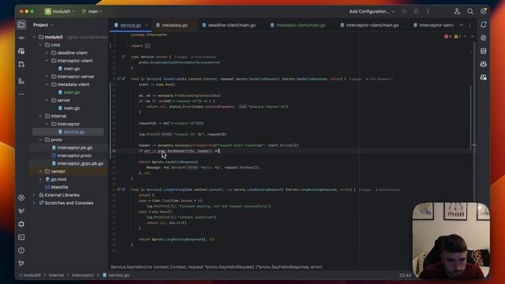The image size is (505, 284).
Task: Click the Search Everywhere magnifier icon
Action: 470,11
